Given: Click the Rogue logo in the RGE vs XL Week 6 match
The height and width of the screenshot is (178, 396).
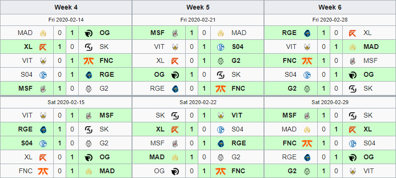Looking at the screenshot, I should pyautogui.click(x=307, y=33).
